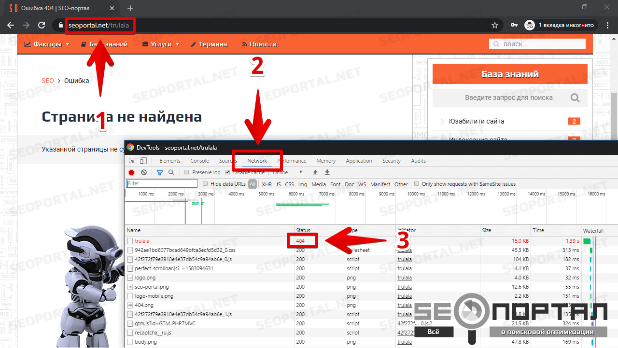Clear the network log
This screenshot has height=348, width=618.
(144, 172)
